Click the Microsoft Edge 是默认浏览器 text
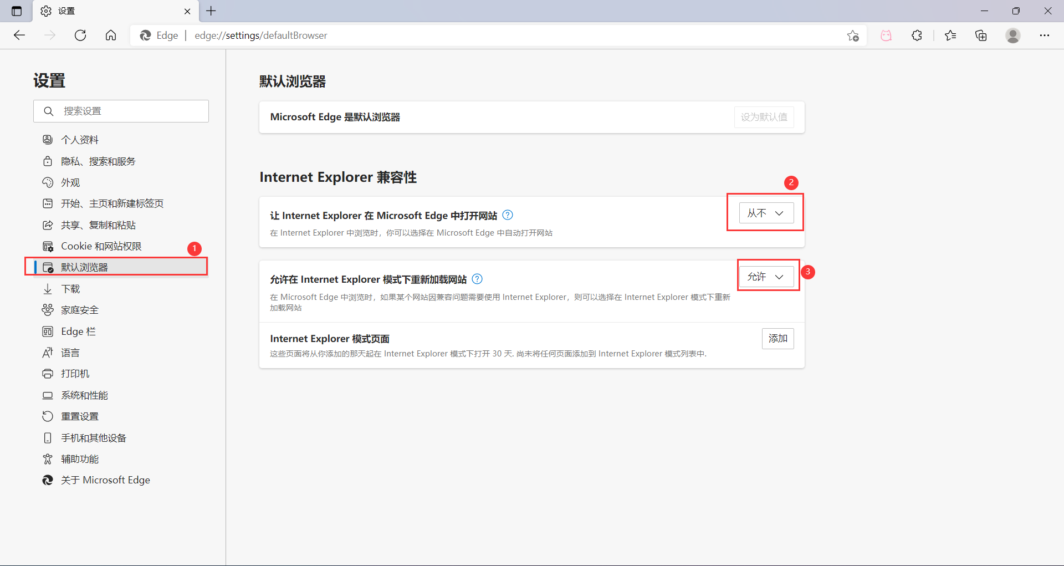 pyautogui.click(x=335, y=117)
